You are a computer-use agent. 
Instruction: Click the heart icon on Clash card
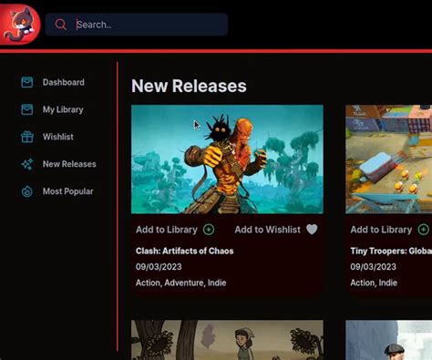tap(312, 230)
